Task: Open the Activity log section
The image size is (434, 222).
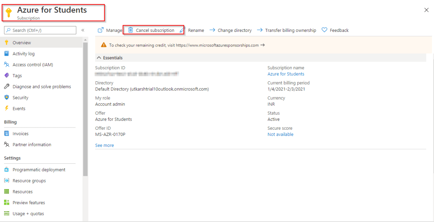Action: pyautogui.click(x=23, y=53)
